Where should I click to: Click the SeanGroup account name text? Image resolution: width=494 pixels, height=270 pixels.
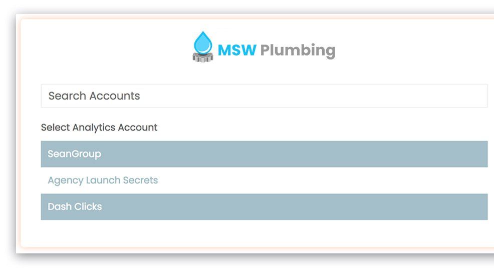(x=74, y=154)
